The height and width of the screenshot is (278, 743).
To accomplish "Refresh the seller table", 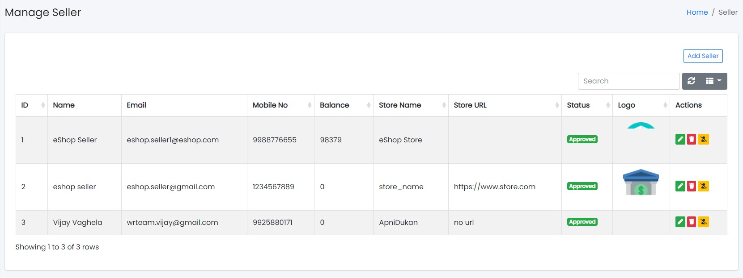I will tap(691, 81).
